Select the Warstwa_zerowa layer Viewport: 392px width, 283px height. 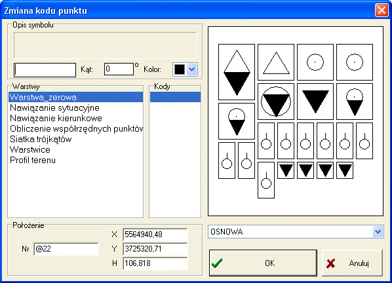(76, 97)
